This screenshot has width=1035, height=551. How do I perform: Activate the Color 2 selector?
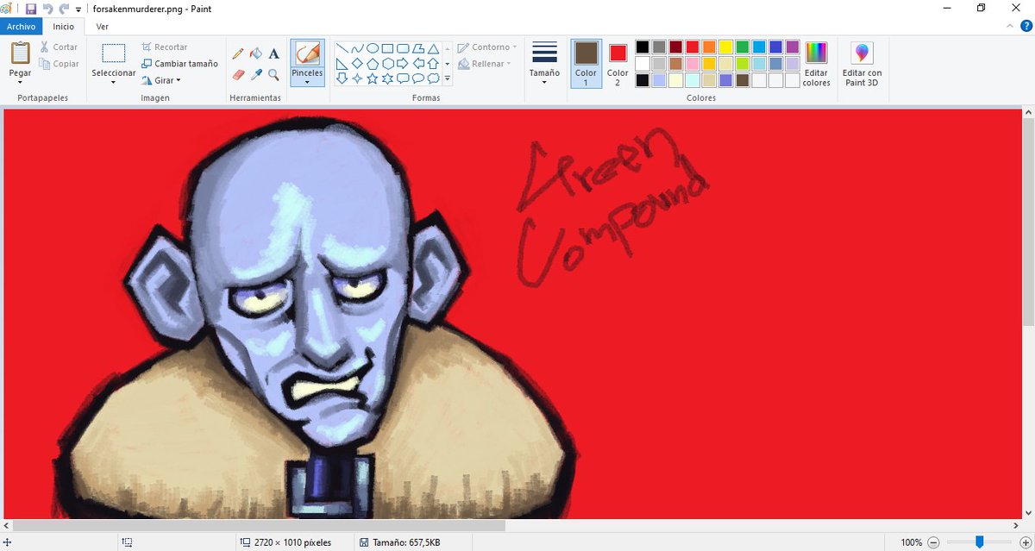618,63
